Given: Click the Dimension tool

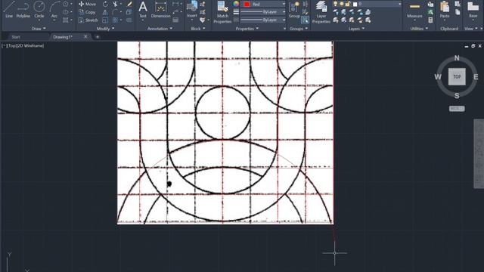Looking at the screenshot, I should point(160,10).
